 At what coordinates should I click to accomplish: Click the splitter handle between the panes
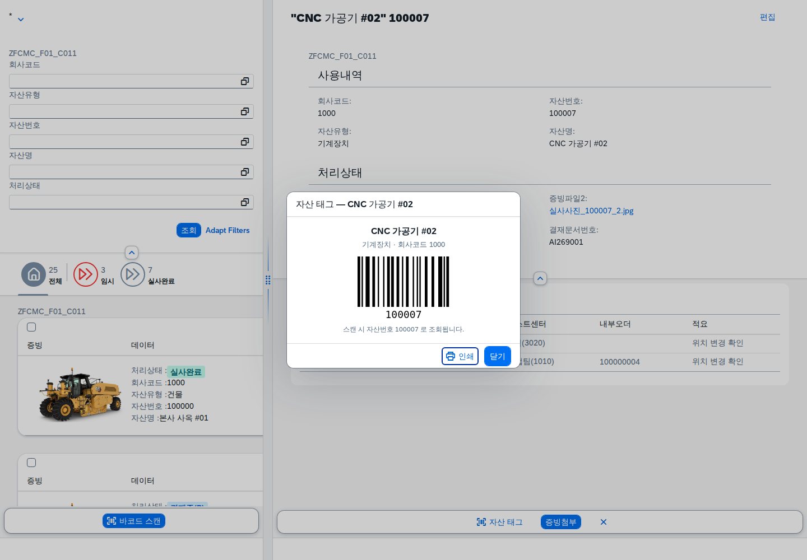tap(268, 280)
